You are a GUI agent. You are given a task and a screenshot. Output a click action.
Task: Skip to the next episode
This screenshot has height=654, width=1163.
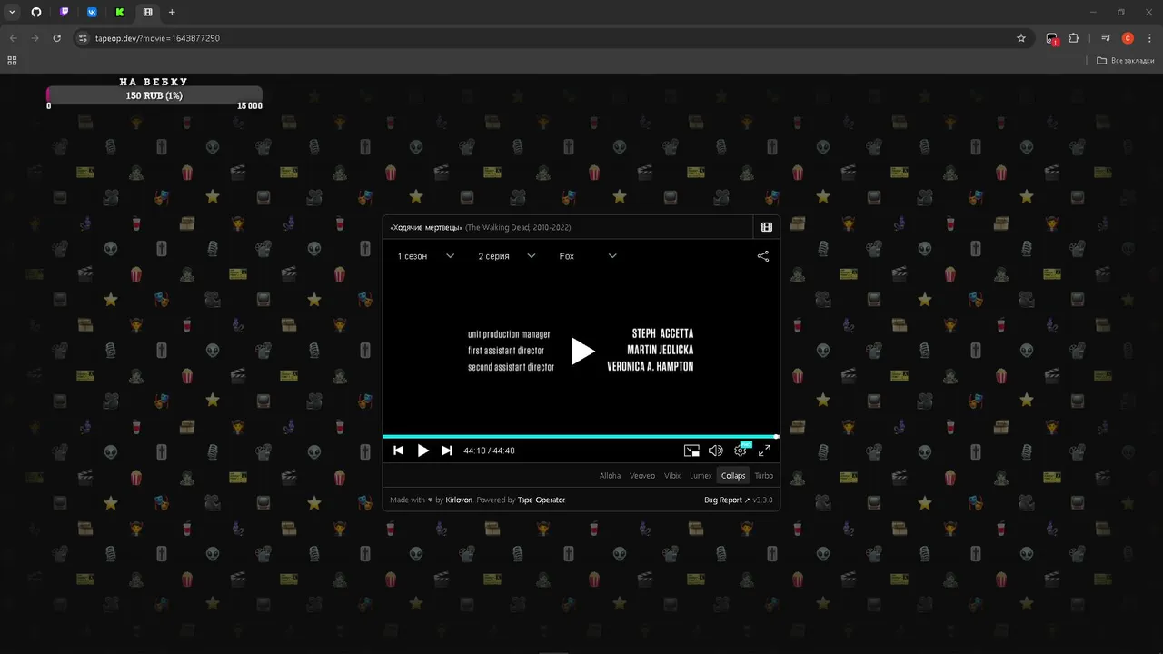click(x=446, y=451)
